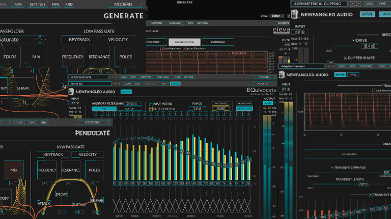Viewport: 391px width, 219px height.
Task: Go to previous preset beside Match EQ
Action: [115, 84]
